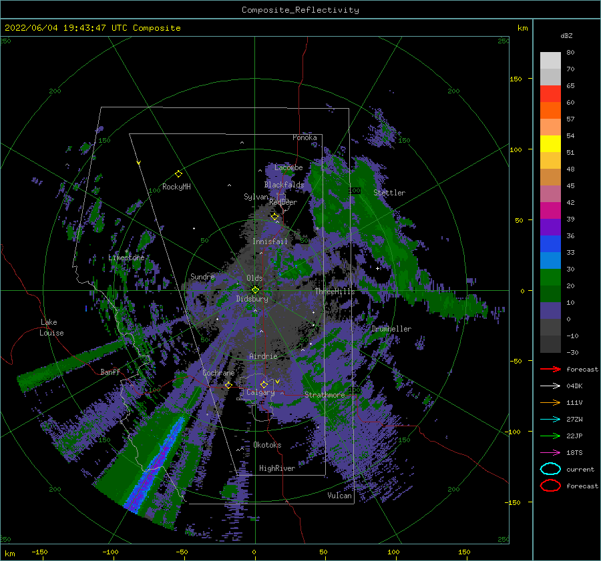Click the Calgary city label

[260, 392]
